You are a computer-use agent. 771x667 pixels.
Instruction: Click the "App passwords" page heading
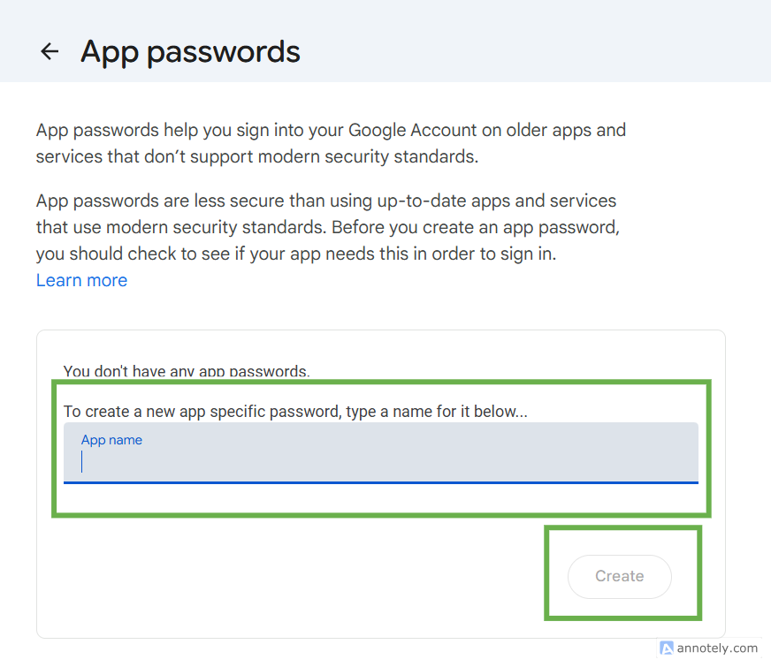tap(190, 52)
